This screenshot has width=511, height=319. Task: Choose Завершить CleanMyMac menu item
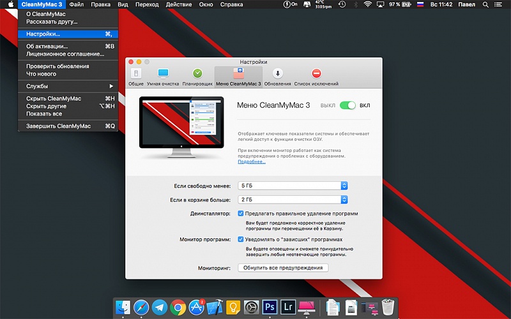pos(58,126)
